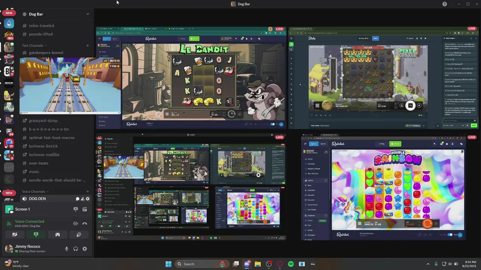Image resolution: width=481 pixels, height=270 pixels.
Task: Open DOG DEN channel settings gear
Action: point(88,199)
